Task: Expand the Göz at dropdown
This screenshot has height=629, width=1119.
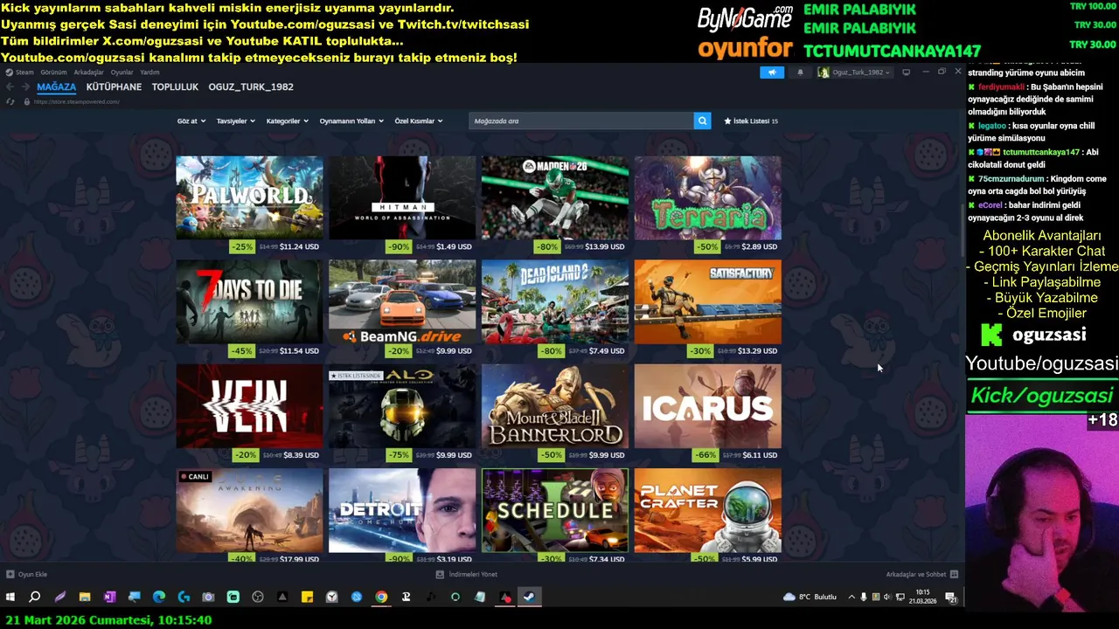Action: pos(191,121)
